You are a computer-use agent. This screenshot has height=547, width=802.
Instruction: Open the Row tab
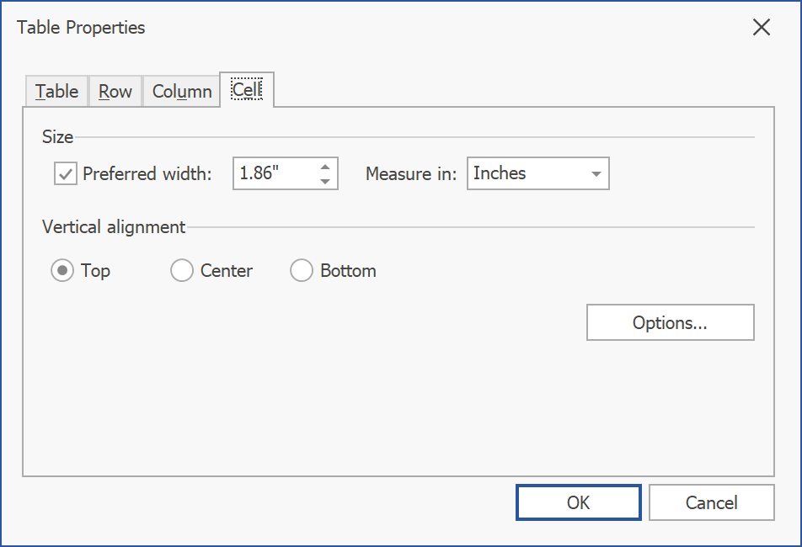click(x=115, y=92)
